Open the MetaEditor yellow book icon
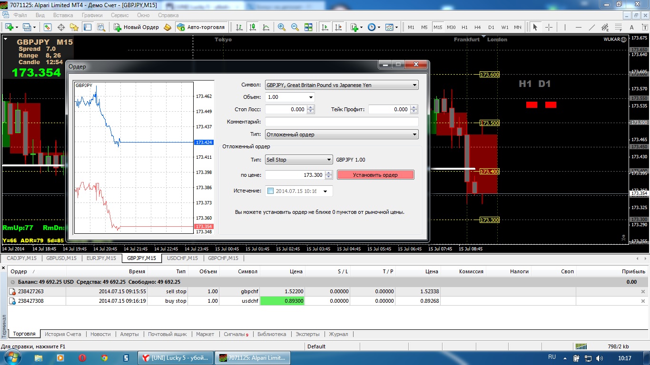The image size is (650, 365). click(167, 27)
